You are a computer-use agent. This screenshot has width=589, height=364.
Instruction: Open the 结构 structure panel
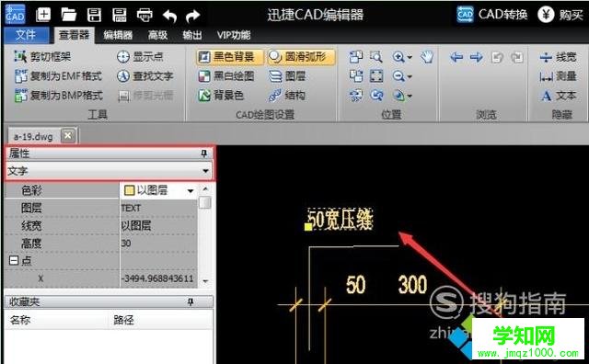click(x=287, y=96)
